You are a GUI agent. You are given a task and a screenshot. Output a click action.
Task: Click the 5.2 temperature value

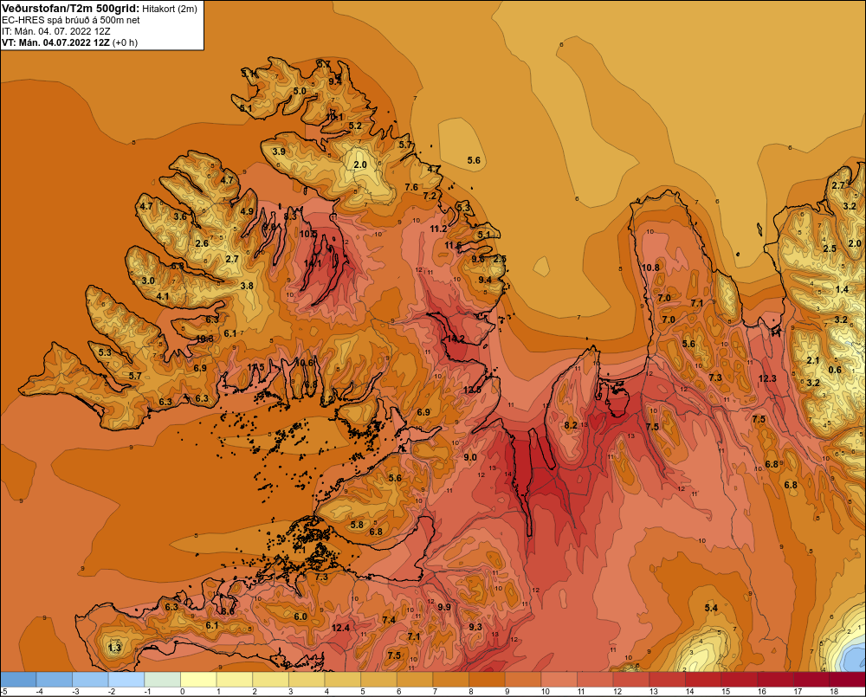tap(355, 126)
